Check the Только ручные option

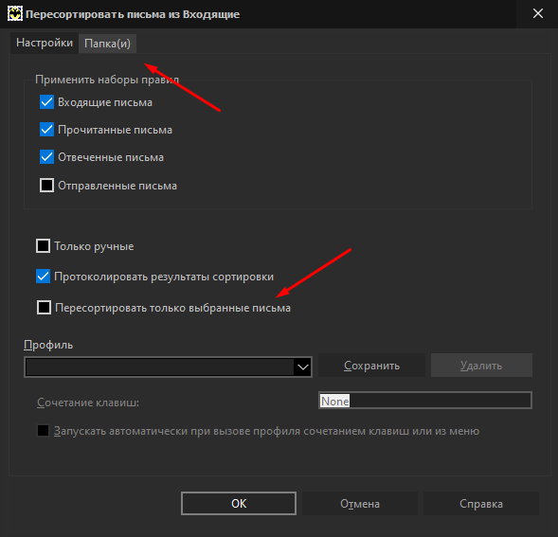click(x=43, y=246)
